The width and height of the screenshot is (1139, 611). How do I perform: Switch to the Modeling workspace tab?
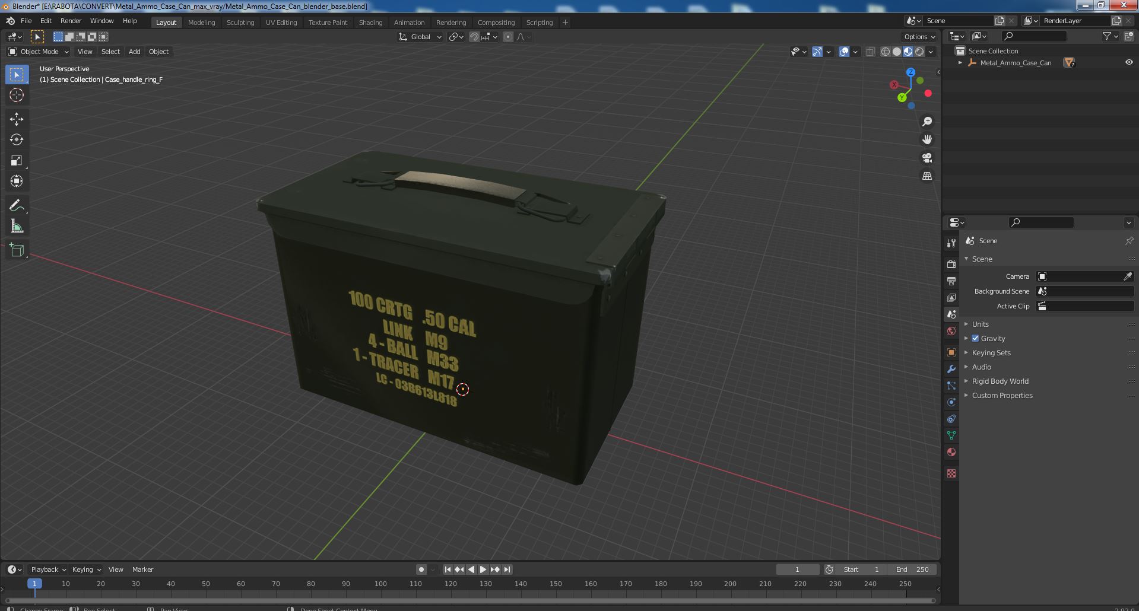[x=201, y=23]
